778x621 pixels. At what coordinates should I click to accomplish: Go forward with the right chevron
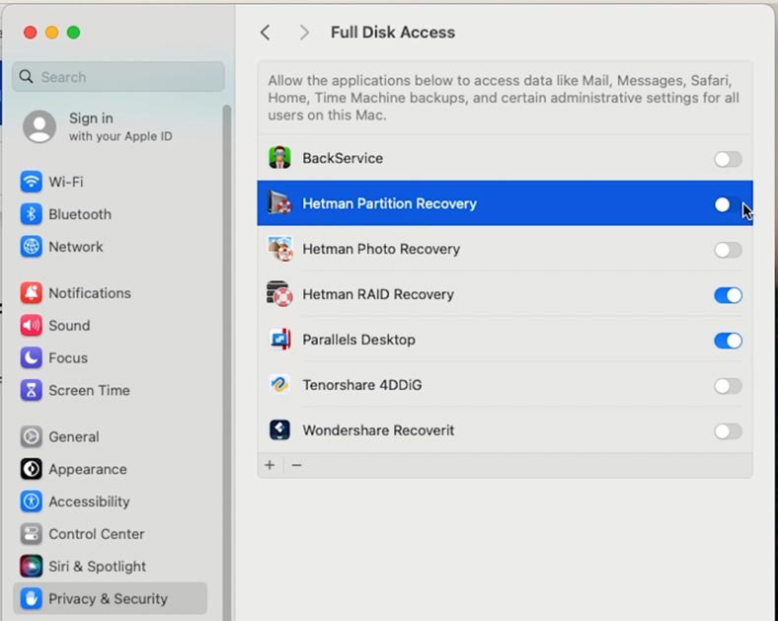304,33
